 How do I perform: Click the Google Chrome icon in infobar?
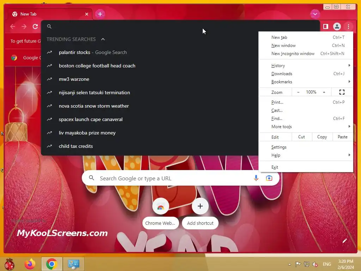(x=14, y=58)
